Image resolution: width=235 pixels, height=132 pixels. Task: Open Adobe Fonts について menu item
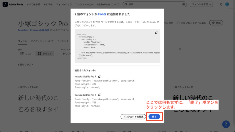point(108,4)
